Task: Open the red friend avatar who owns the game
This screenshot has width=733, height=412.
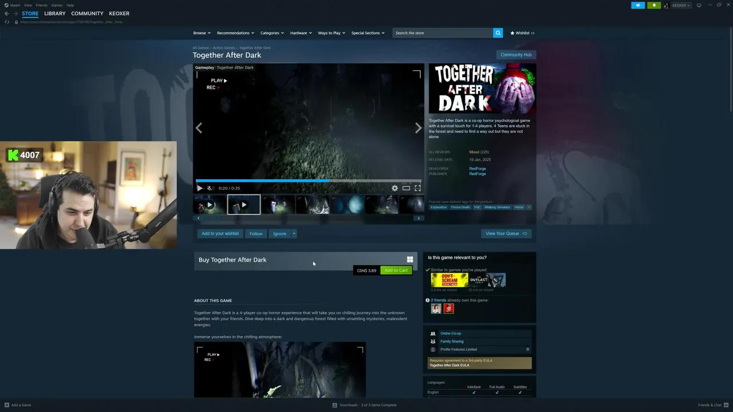Action: click(448, 308)
